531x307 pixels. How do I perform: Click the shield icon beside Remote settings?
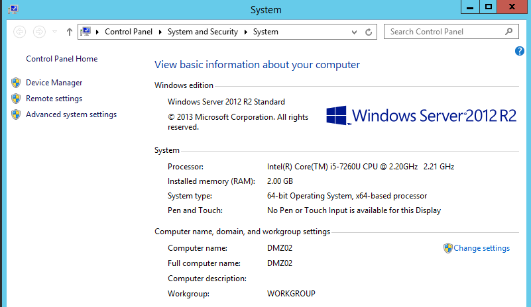pos(16,99)
